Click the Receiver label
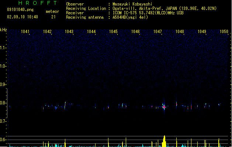Screen dimensions: 232x147 point(75,13)
